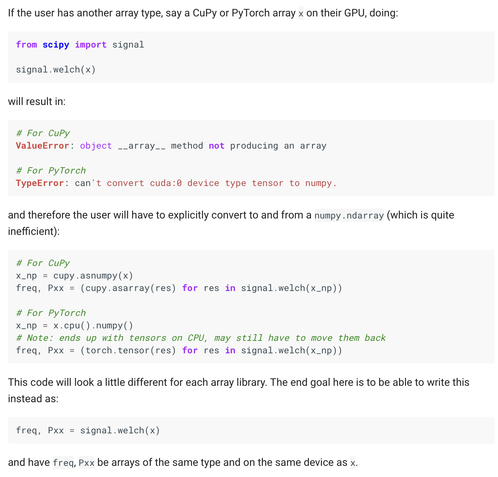The width and height of the screenshot is (498, 477).
Task: Click the "freq, Pxx = signal.welch(x)" code line
Action: (x=88, y=430)
